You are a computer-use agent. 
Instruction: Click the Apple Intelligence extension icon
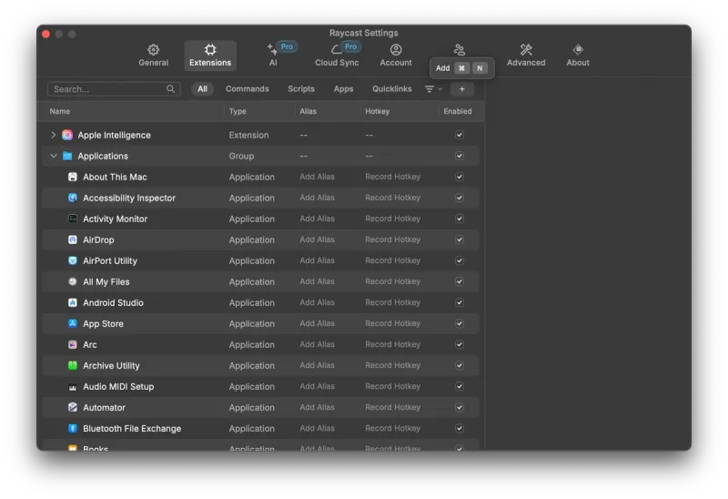click(x=67, y=135)
